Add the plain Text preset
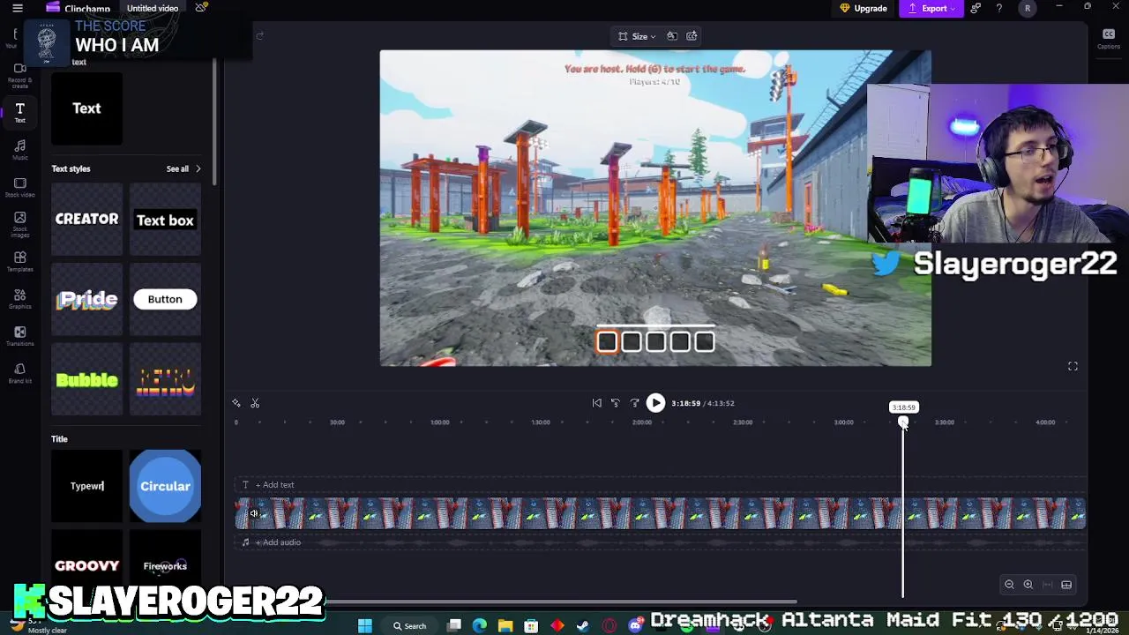Viewport: 1129px width, 635px height. (x=86, y=108)
